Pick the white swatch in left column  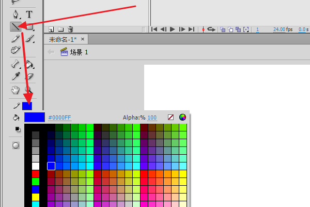(x=36, y=166)
